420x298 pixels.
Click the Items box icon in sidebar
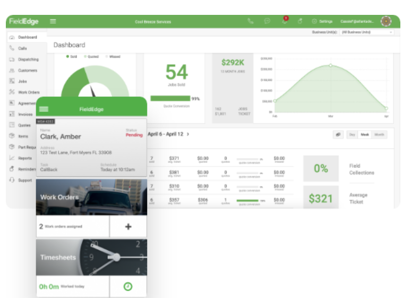pyautogui.click(x=12, y=136)
